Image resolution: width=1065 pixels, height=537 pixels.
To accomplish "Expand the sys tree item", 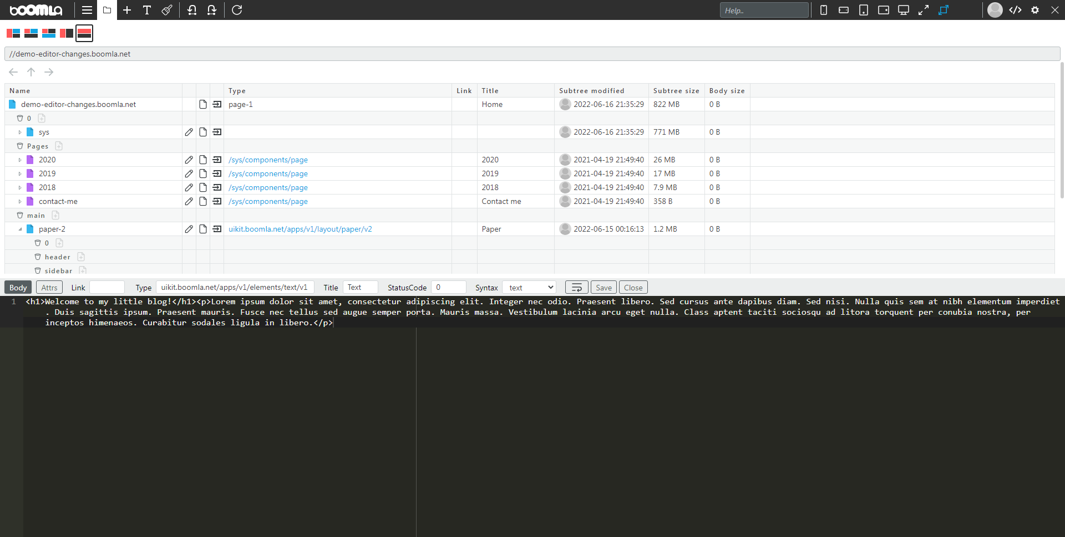I will [x=20, y=132].
